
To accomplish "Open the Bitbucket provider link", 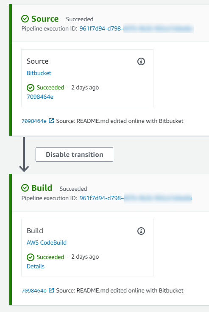I will tap(39, 73).
